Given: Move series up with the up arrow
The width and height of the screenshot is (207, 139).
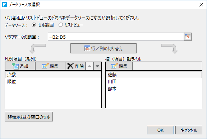Looking at the screenshot, I should point(89,66).
